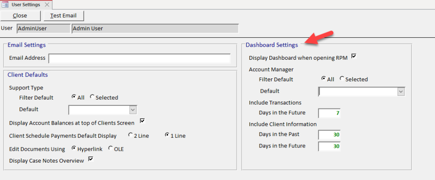Select Support Type filter default All

point(74,97)
